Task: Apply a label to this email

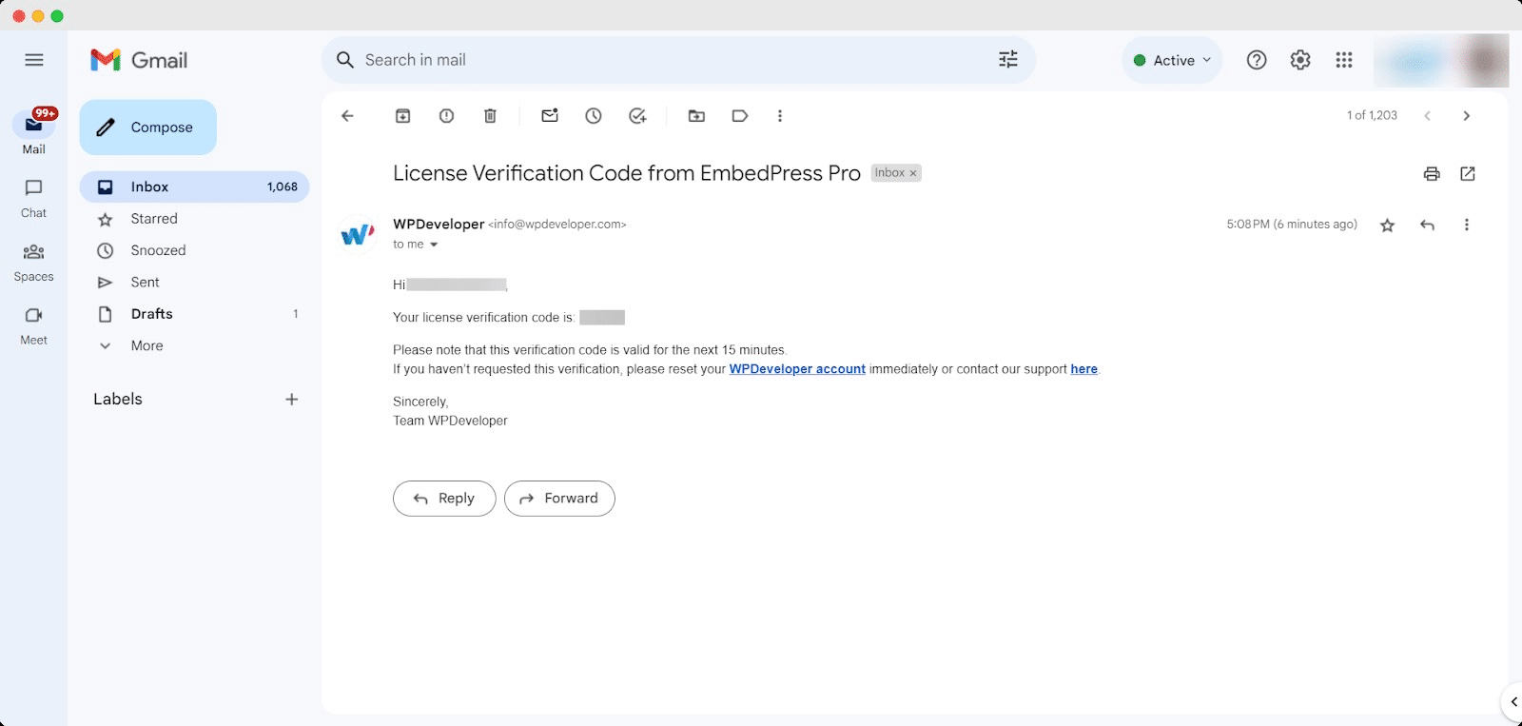Action: click(x=740, y=116)
